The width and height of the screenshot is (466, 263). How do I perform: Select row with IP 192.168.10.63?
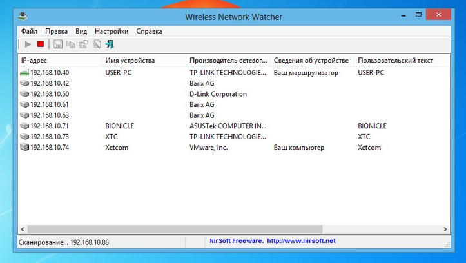click(x=233, y=115)
